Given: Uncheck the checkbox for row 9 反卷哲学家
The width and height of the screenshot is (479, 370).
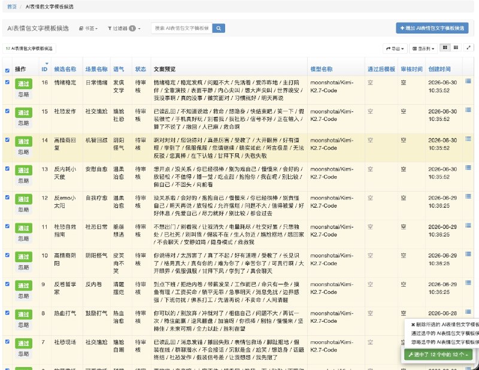Looking at the screenshot, I should (x=7, y=284).
